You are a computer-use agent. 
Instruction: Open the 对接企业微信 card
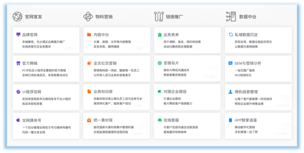[x=187, y=97]
